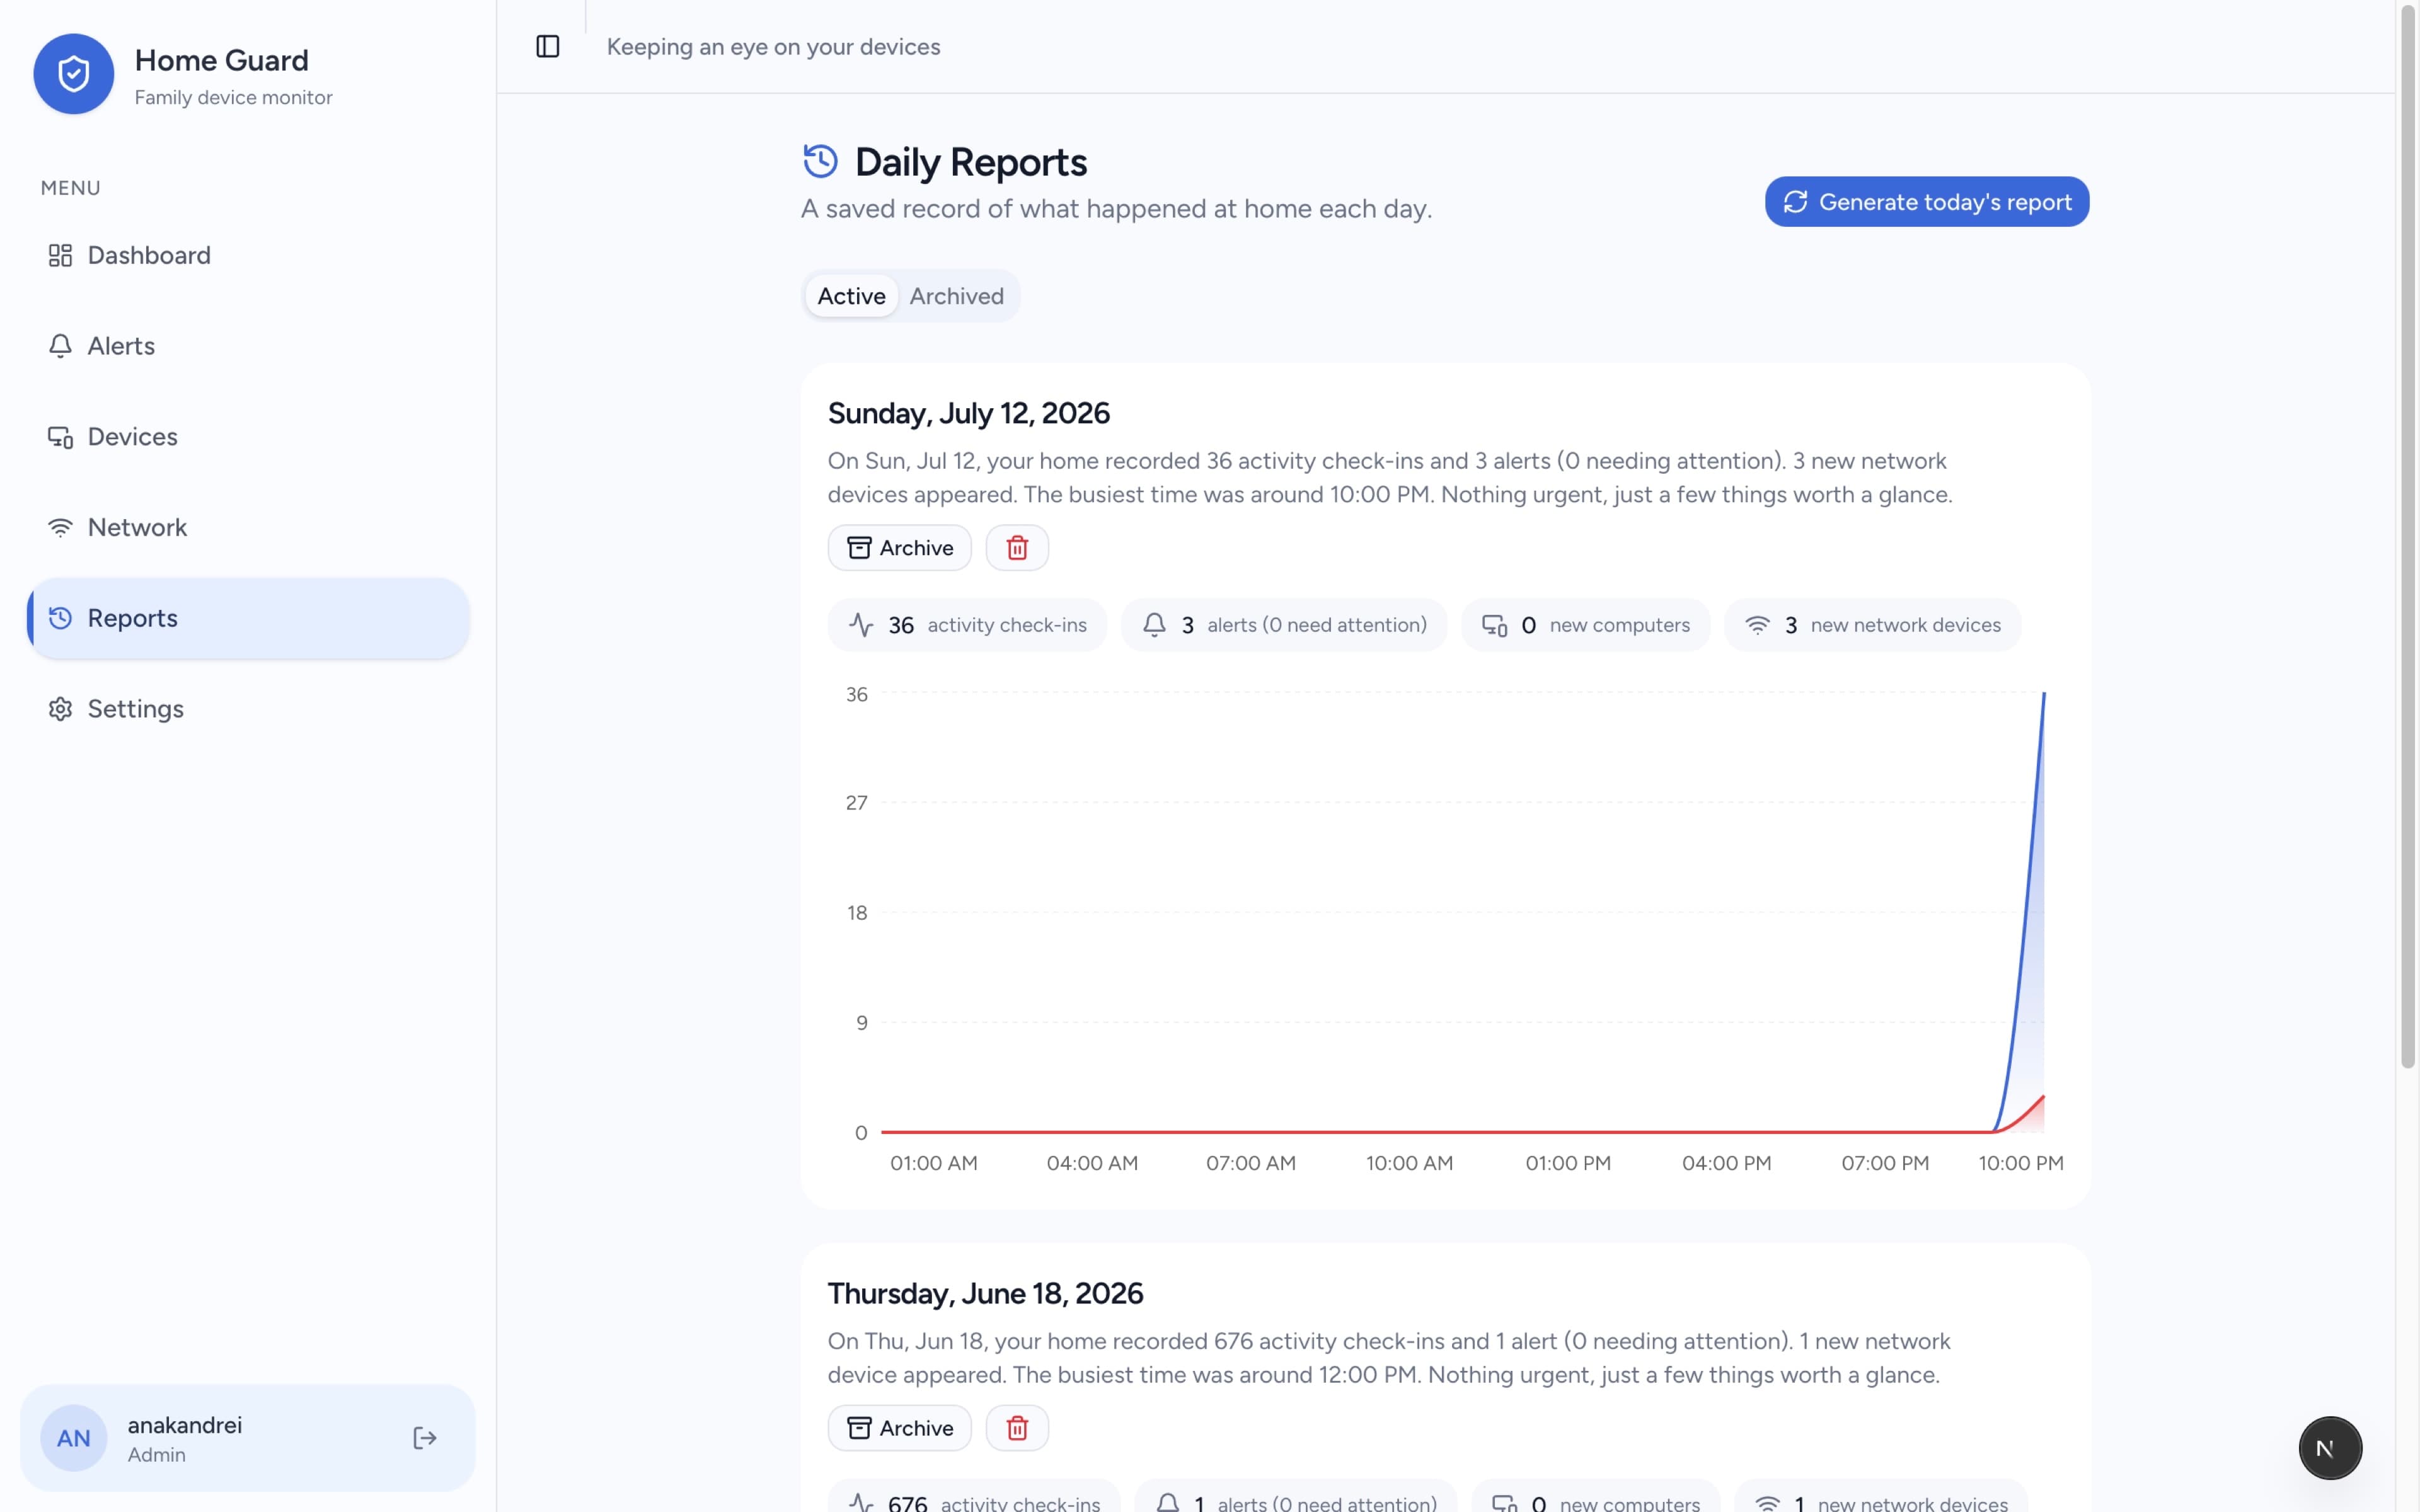Click the Network wifi icon in sidebar
2420x1512 pixels.
point(60,528)
